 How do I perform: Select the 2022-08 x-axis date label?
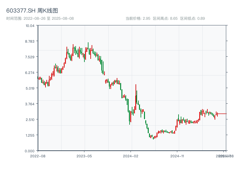[x=38, y=156]
